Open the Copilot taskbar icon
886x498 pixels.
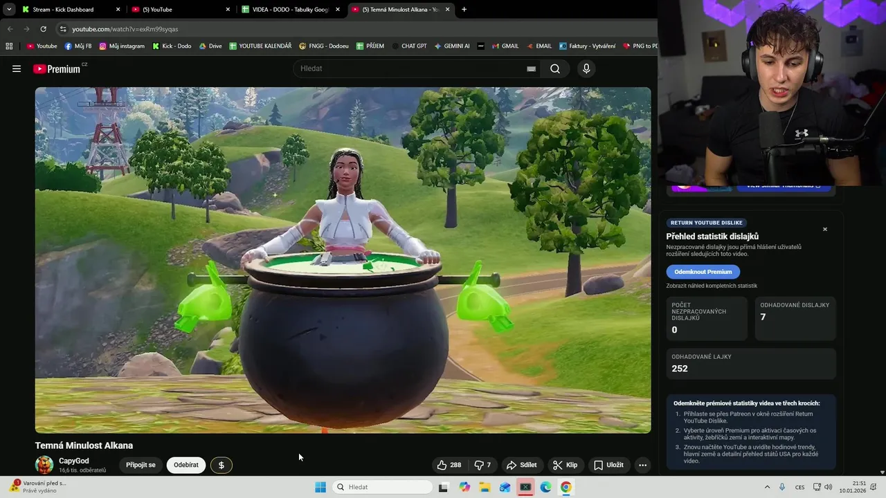point(464,487)
